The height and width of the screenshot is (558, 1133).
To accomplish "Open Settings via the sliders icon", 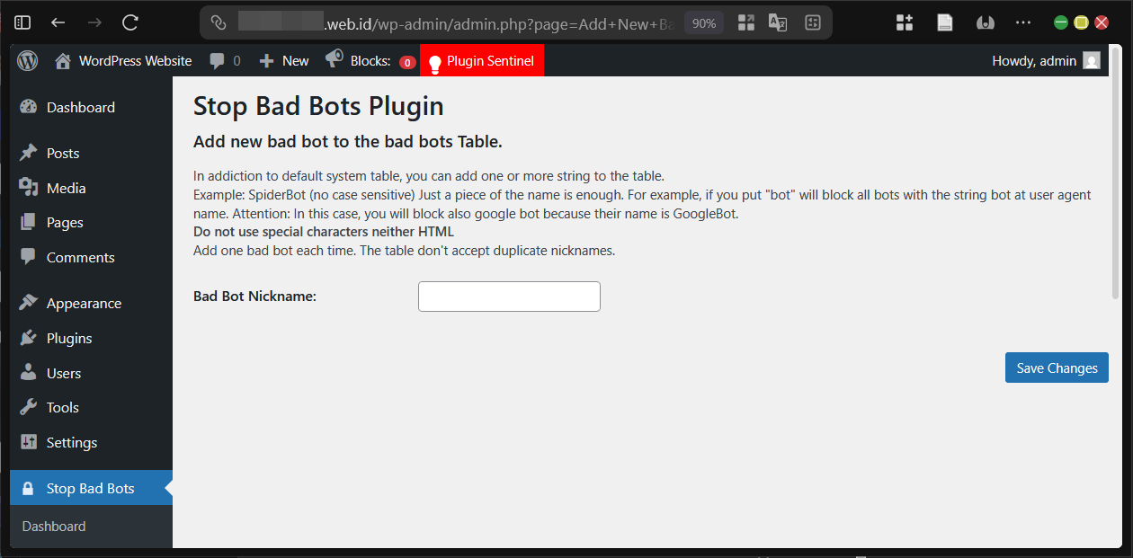I will (26, 442).
